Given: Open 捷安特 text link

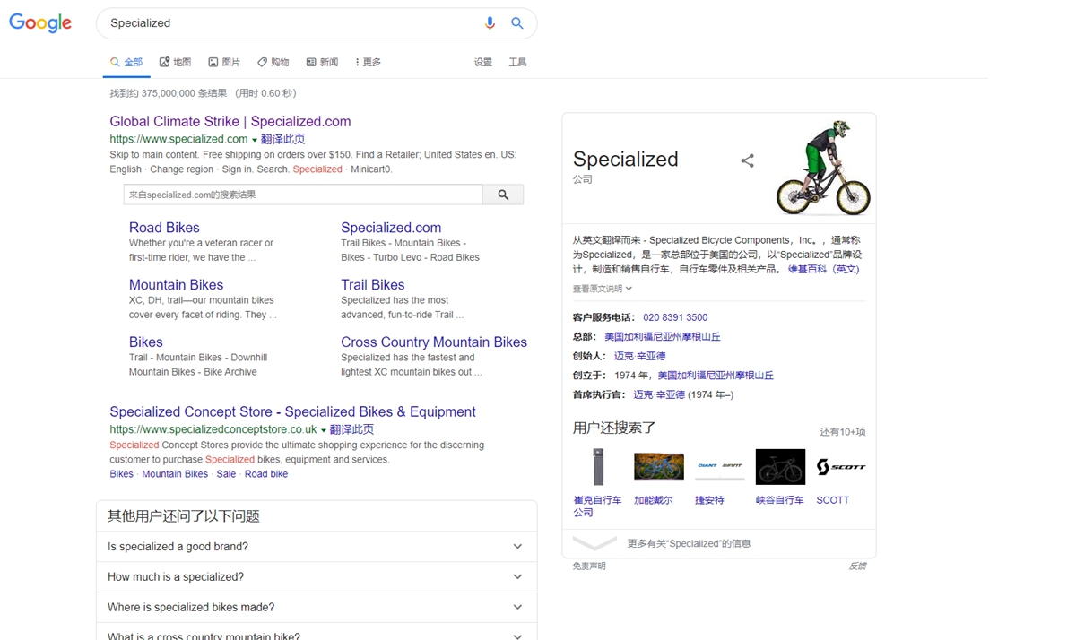Looking at the screenshot, I should point(709,500).
